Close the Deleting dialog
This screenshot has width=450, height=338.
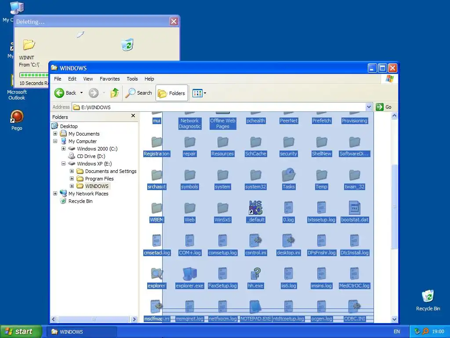tap(174, 21)
